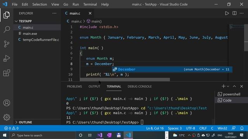Open Visual Studio from taskbar
The width and height of the screenshot is (248, 139).
click(x=100, y=135)
